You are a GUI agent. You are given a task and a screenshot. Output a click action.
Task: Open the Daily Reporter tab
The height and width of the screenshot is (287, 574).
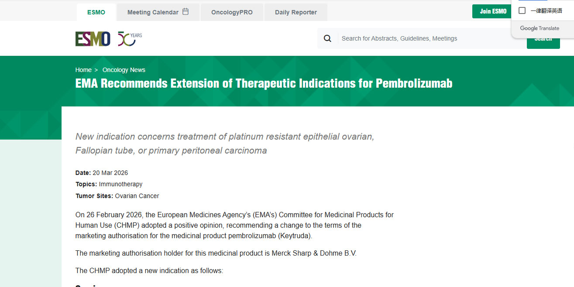pos(296,12)
